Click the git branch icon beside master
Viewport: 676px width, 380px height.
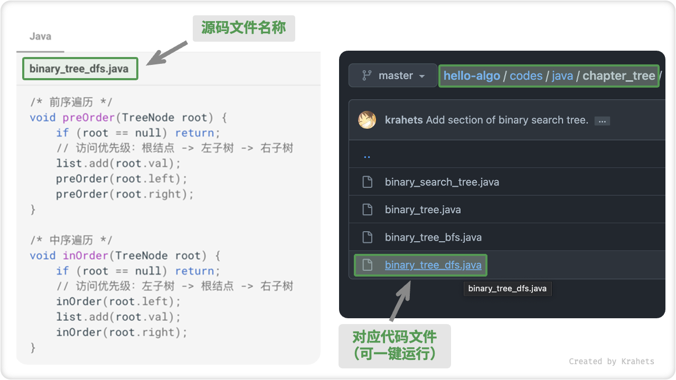365,75
